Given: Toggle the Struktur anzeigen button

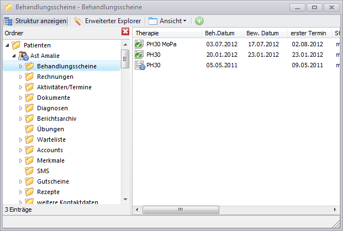Looking at the screenshot, I should pyautogui.click(x=36, y=21).
